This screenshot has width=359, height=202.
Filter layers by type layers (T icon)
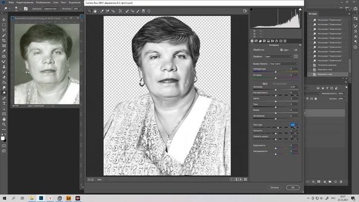pyautogui.click(x=327, y=88)
